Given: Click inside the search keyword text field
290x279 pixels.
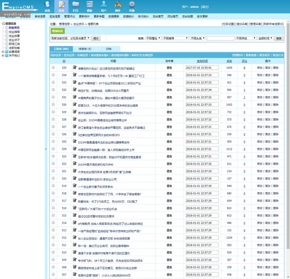Looking at the screenshot, I should pos(220,38).
